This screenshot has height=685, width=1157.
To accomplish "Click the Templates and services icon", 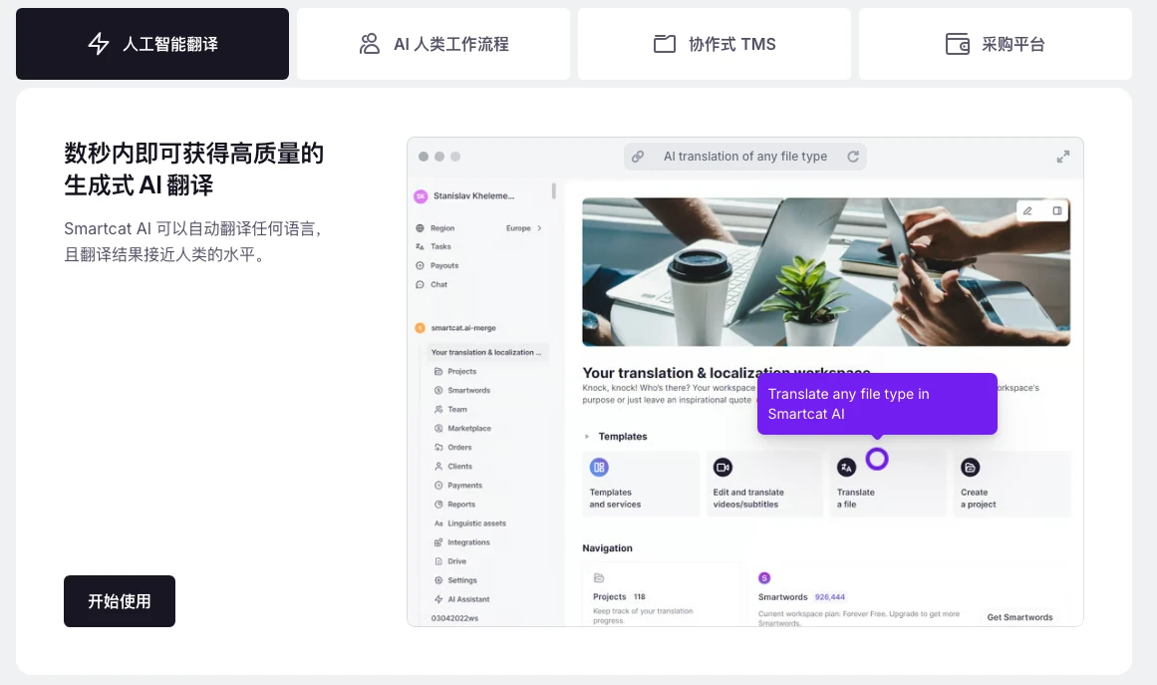I will click(x=599, y=468).
